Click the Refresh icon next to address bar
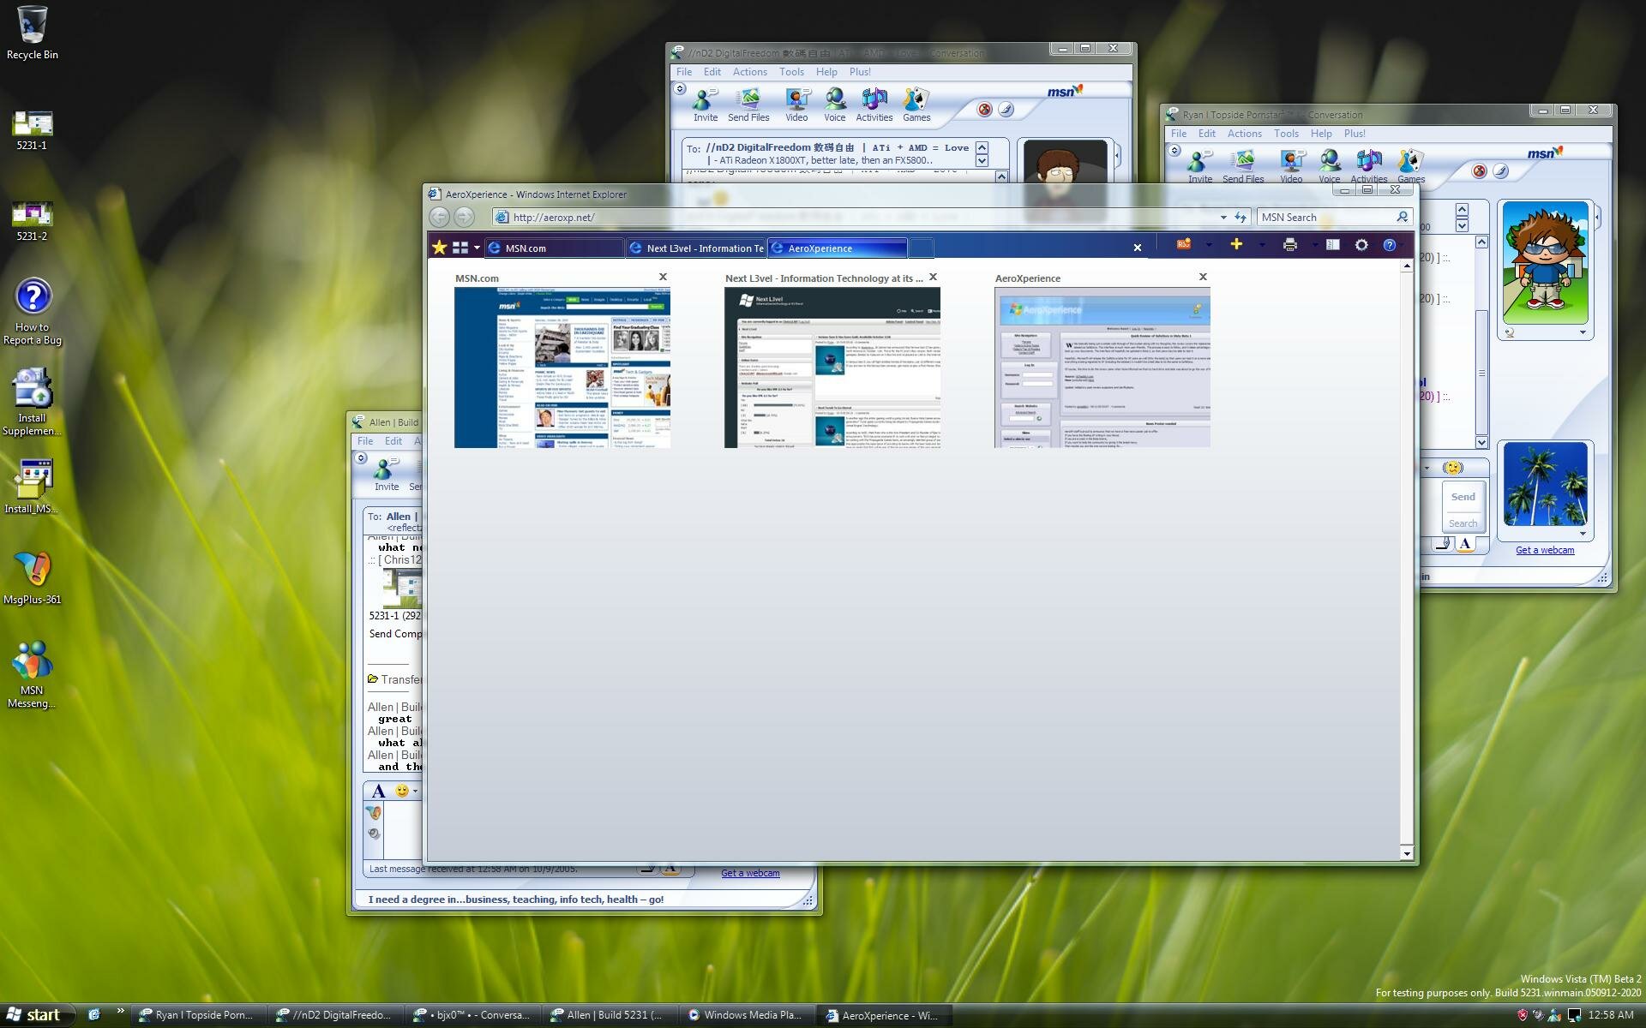Image resolution: width=1646 pixels, height=1028 pixels. pos(1241,218)
